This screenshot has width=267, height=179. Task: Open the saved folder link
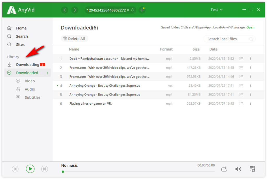coord(250,27)
